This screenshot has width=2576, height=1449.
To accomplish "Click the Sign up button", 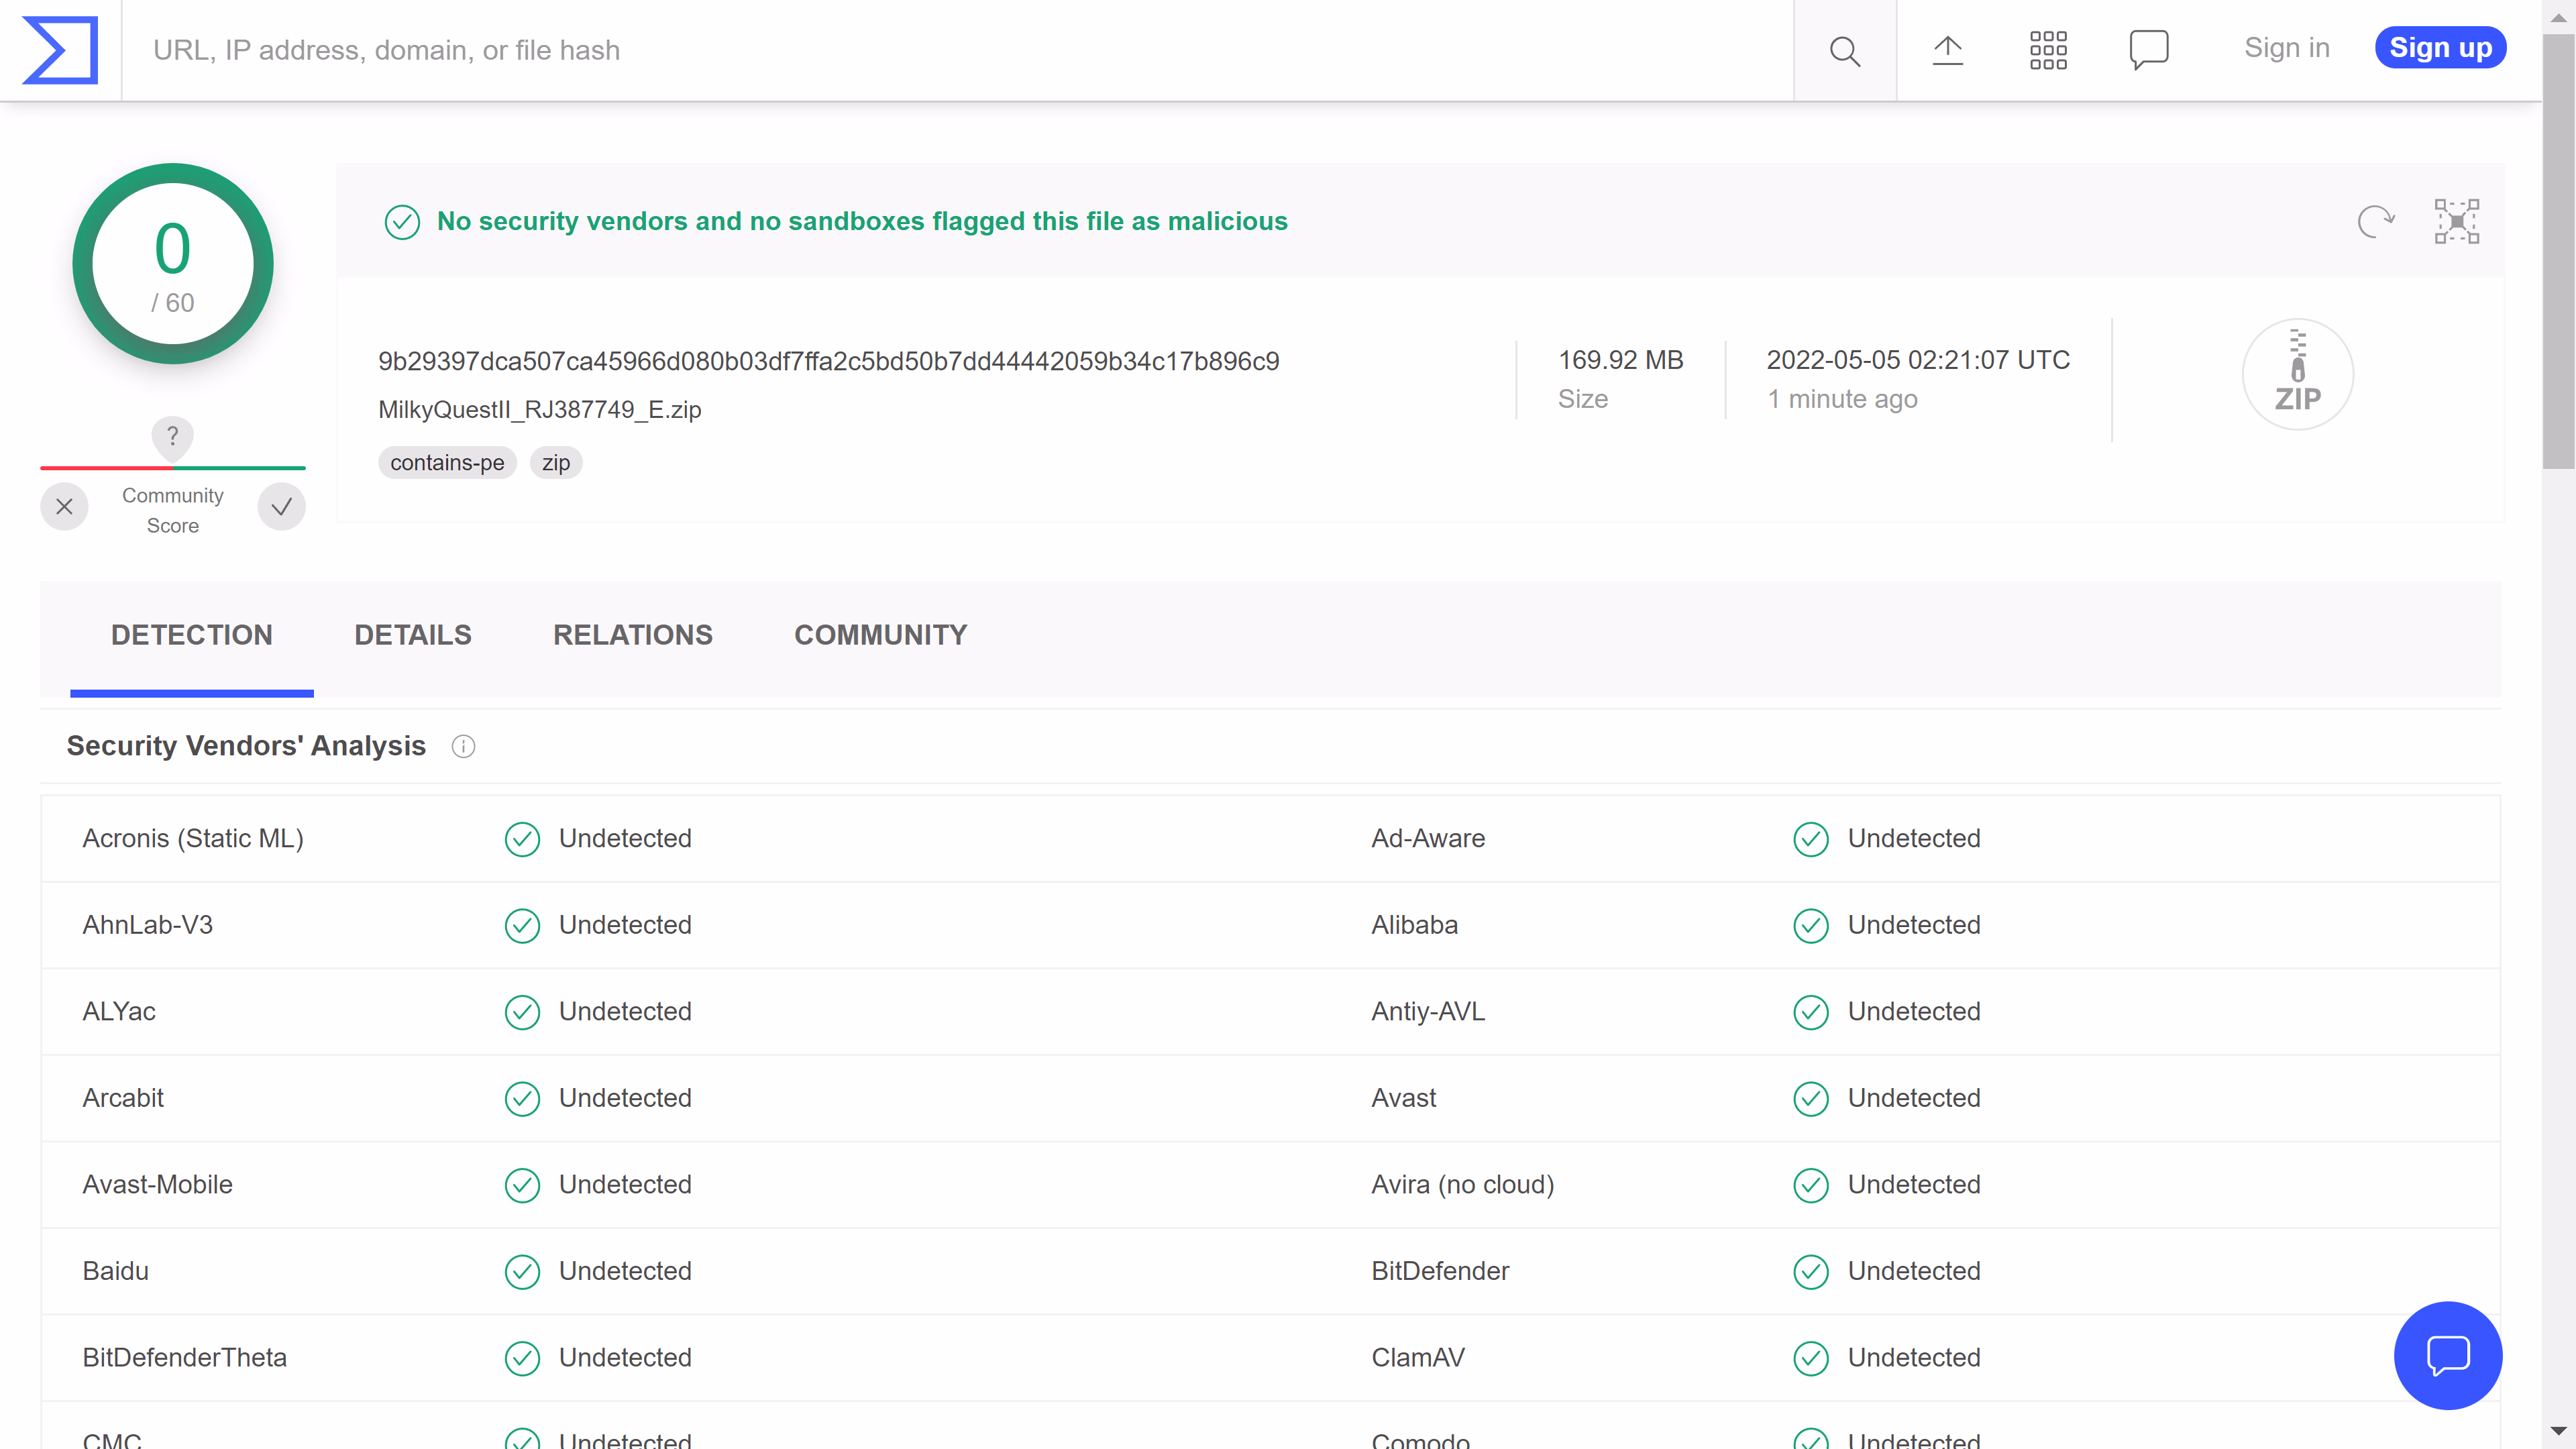I will tap(2441, 48).
